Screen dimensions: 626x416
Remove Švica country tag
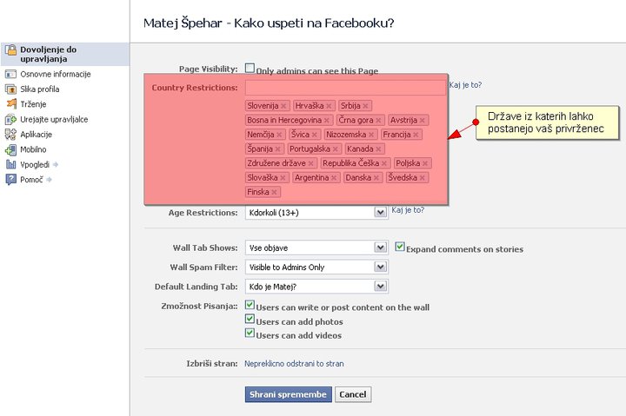click(x=315, y=135)
